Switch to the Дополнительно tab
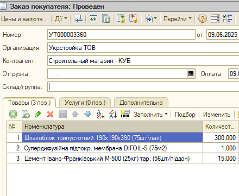Viewport: 239px width, 196px height. (141, 103)
